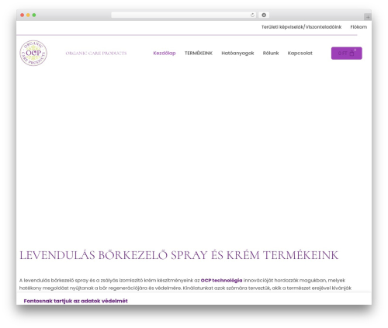Image resolution: width=388 pixels, height=328 pixels.
Task: Open the Hatóanyagok menu item
Action: 237,54
